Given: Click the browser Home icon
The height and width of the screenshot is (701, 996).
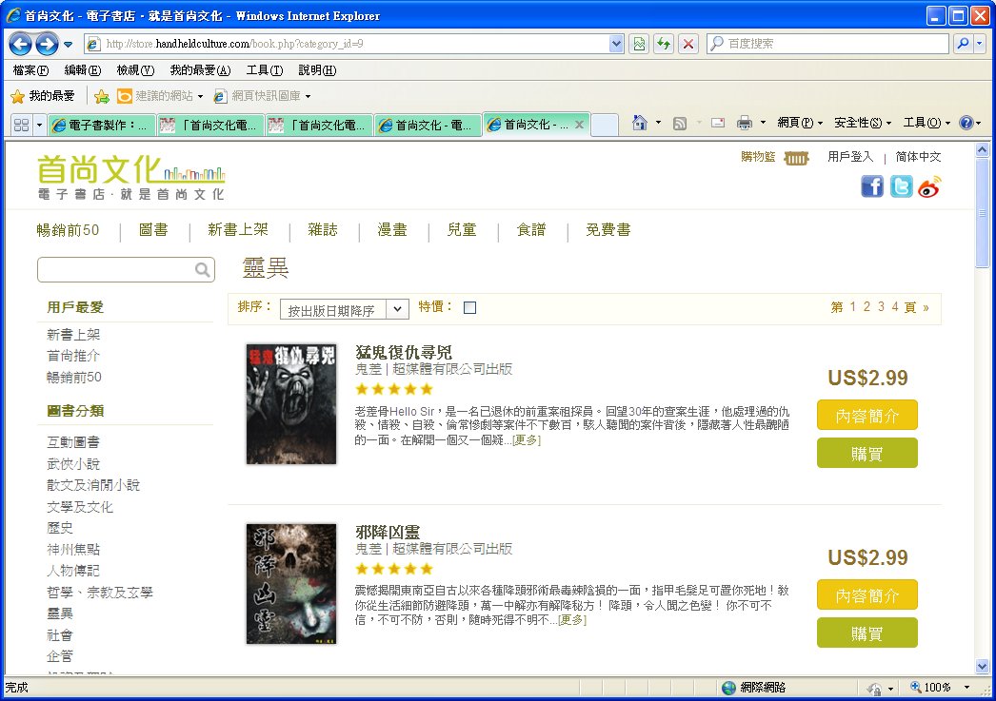Looking at the screenshot, I should point(640,124).
